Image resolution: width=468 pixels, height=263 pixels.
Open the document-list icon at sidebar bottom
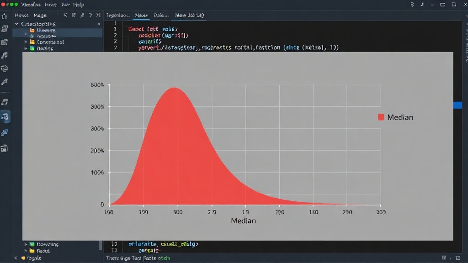[5, 148]
